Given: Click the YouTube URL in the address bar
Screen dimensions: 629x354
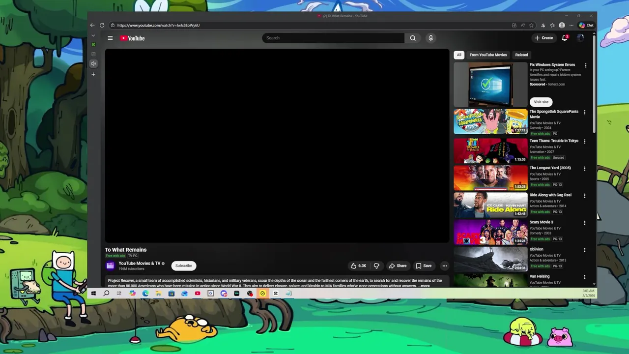Looking at the screenshot, I should (158, 25).
